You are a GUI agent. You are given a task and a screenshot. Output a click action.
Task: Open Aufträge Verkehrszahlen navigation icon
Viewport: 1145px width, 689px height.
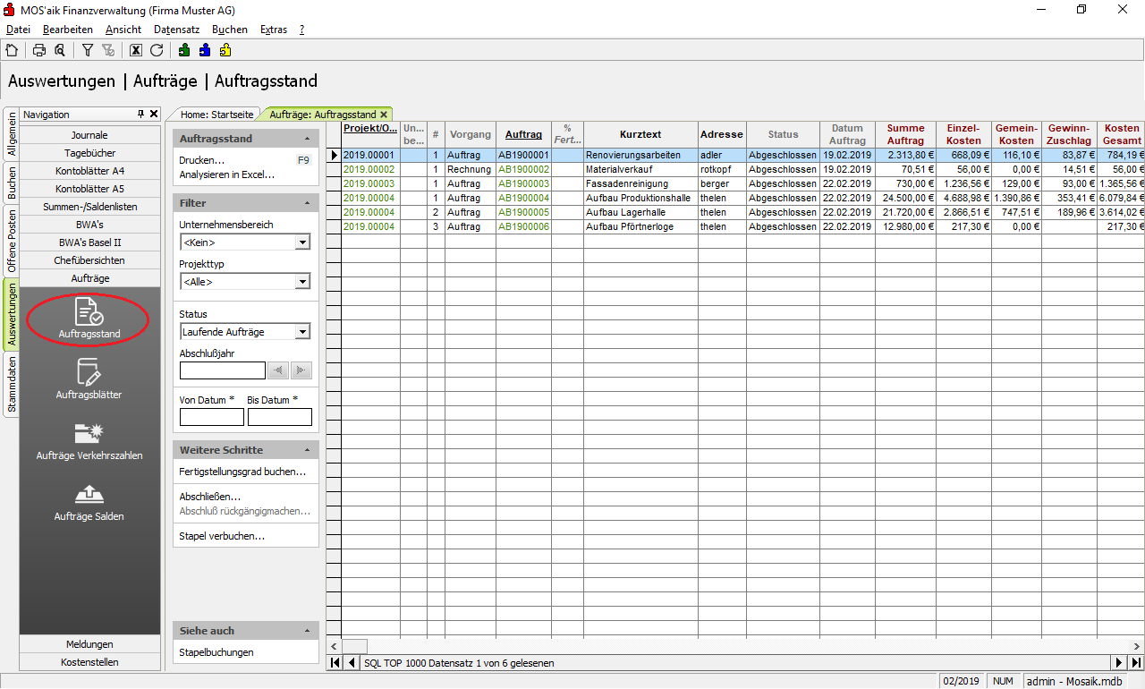(x=89, y=440)
